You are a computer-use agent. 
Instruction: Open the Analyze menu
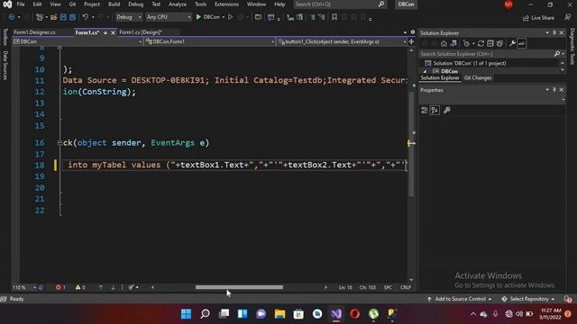[x=178, y=4]
